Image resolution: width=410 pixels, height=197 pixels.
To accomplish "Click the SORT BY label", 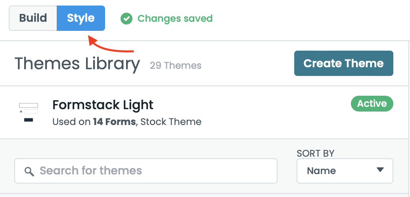I will point(316,153).
